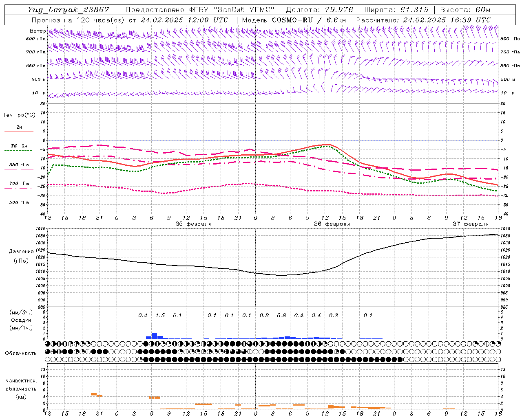Click the left 500 м wind level label
Viewport: 522px width, 417px height.
(39, 79)
